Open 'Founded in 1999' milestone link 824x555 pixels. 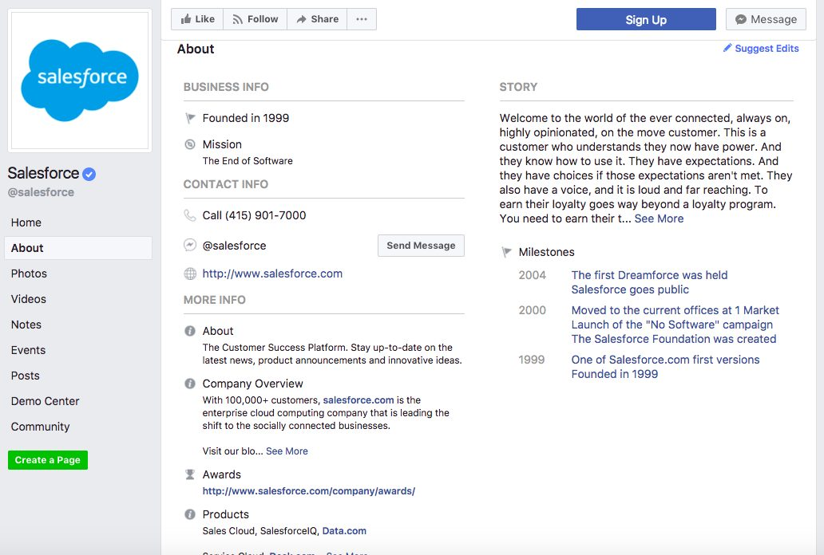(614, 374)
